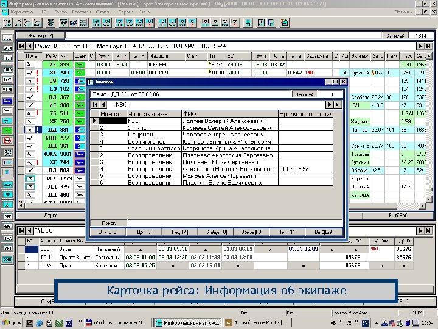The width and height of the screenshot is (438, 329).
Task: Jump to the first route point in the lower panel
Action: click(21, 230)
